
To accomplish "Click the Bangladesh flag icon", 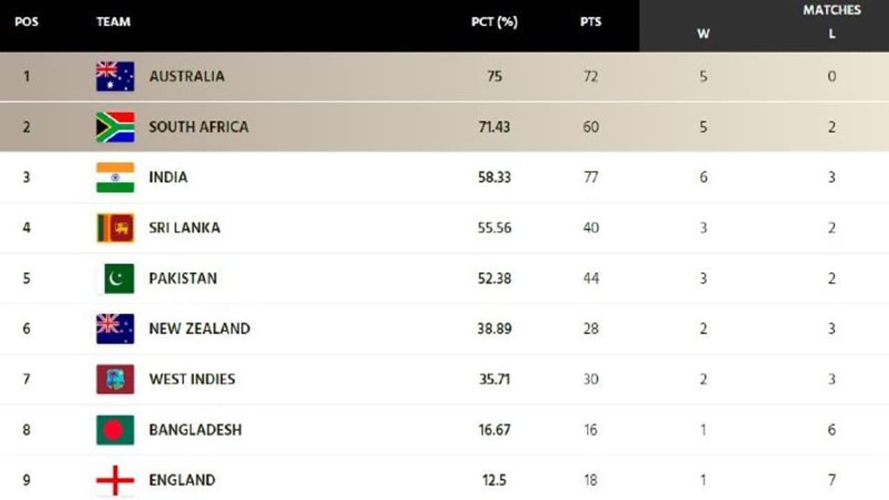I will [x=115, y=430].
